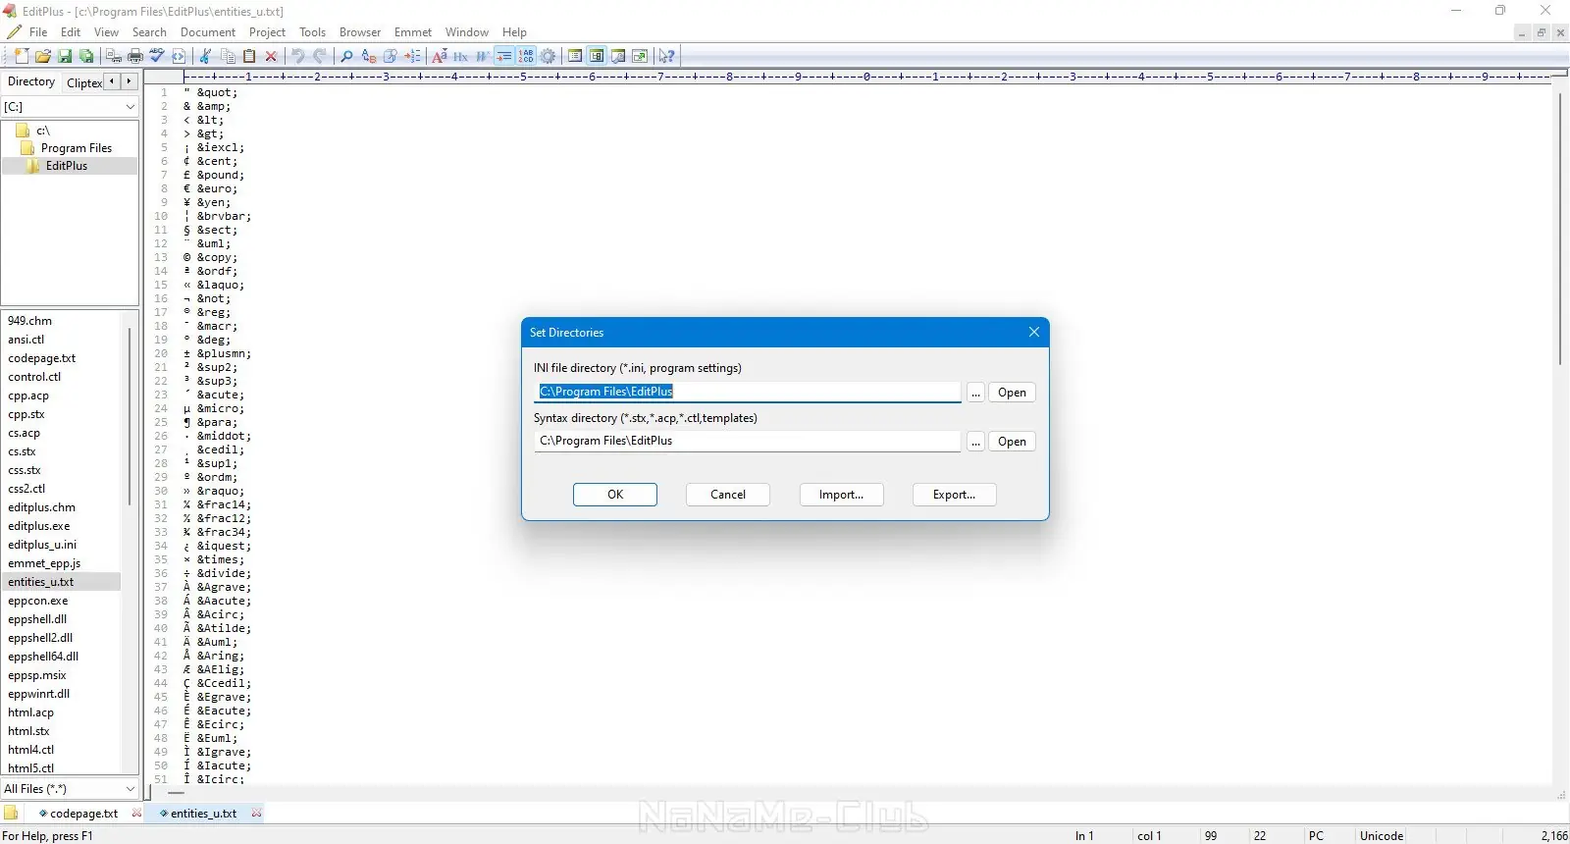Click the Redo arrow toolbar icon
The width and height of the screenshot is (1570, 844).
(x=320, y=56)
